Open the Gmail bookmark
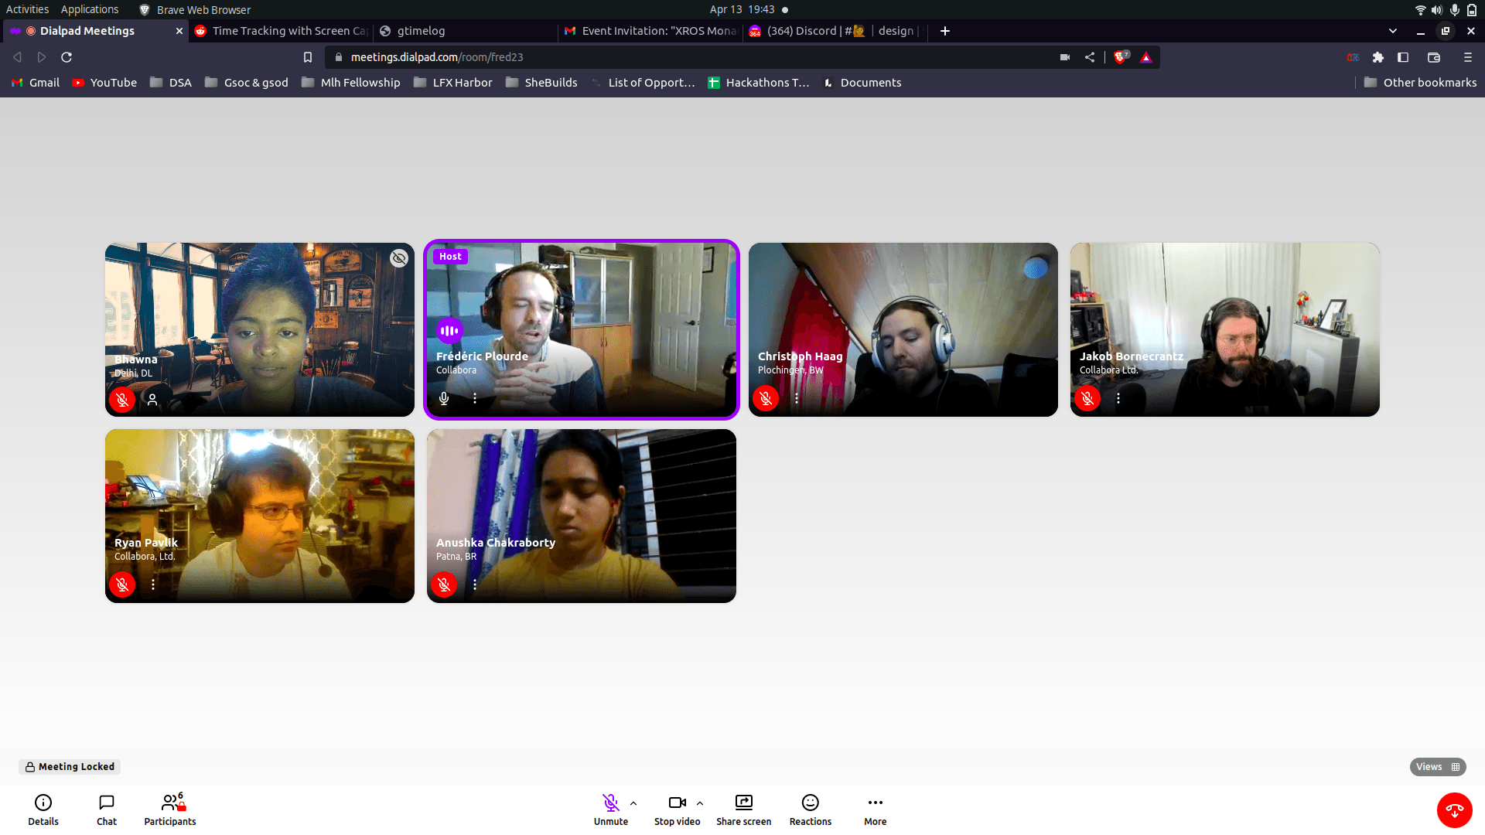 pos(36,83)
